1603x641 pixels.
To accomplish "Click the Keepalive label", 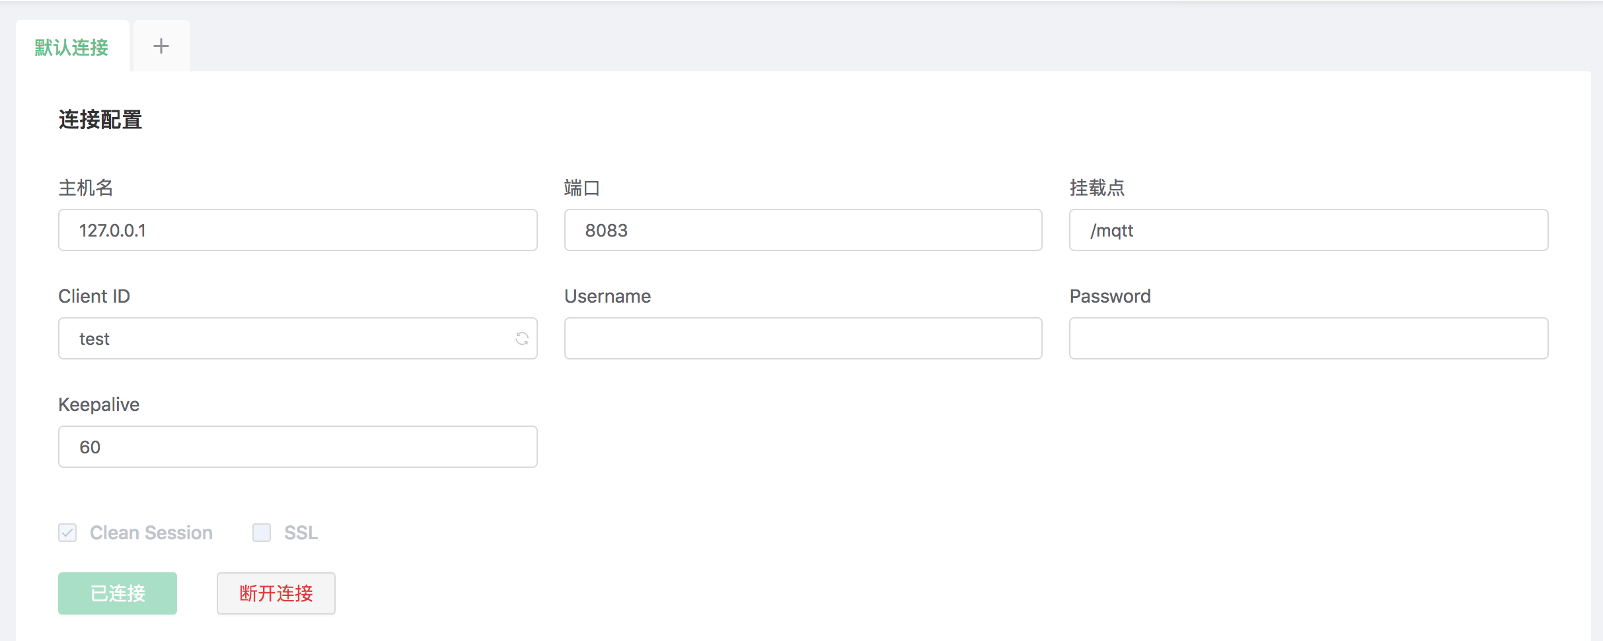I will (x=99, y=404).
